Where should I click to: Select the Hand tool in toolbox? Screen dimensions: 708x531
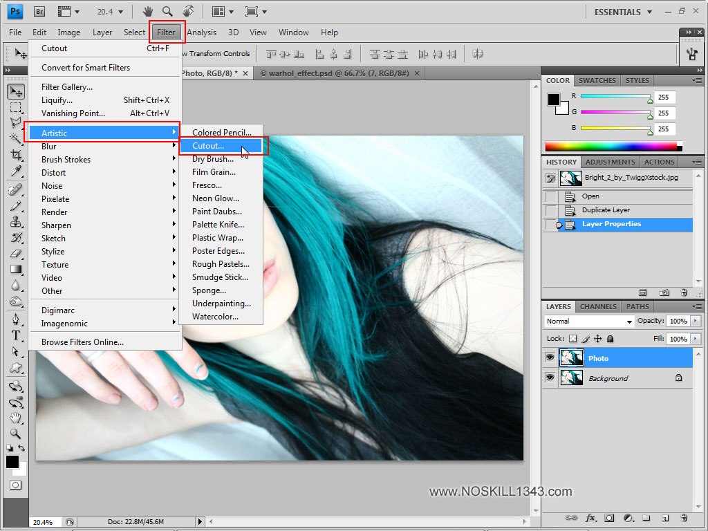[x=17, y=418]
